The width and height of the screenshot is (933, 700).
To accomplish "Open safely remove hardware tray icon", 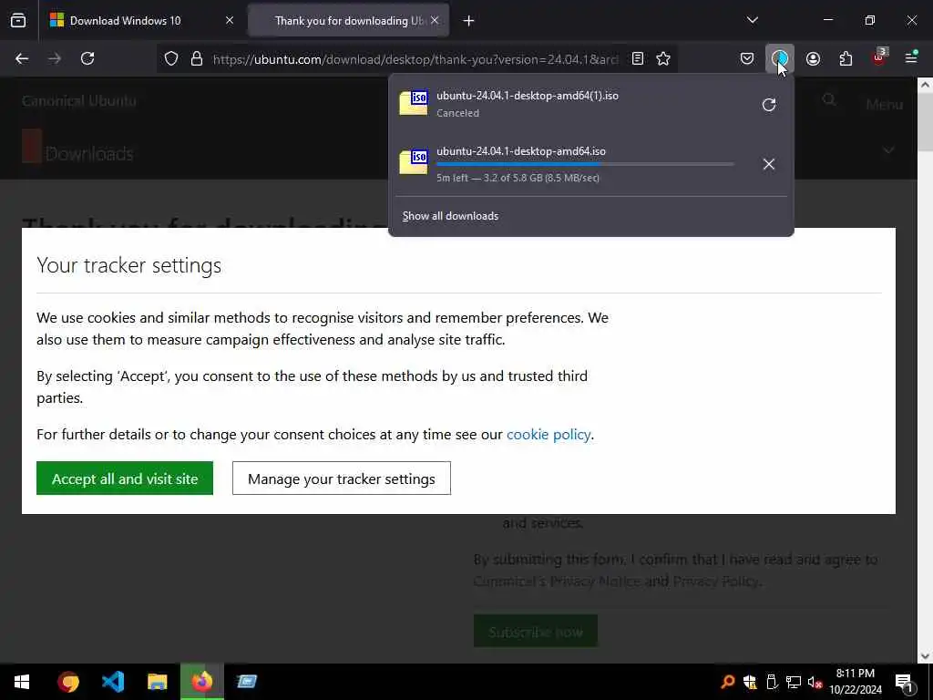I will tap(772, 682).
